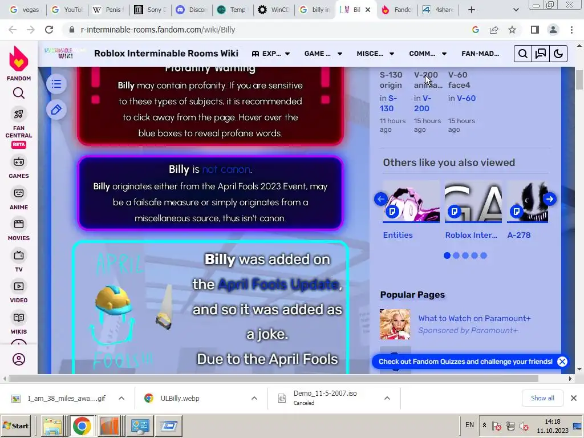The height and width of the screenshot is (438, 584).
Task: Switch to the vegas browser tab
Action: [24, 10]
